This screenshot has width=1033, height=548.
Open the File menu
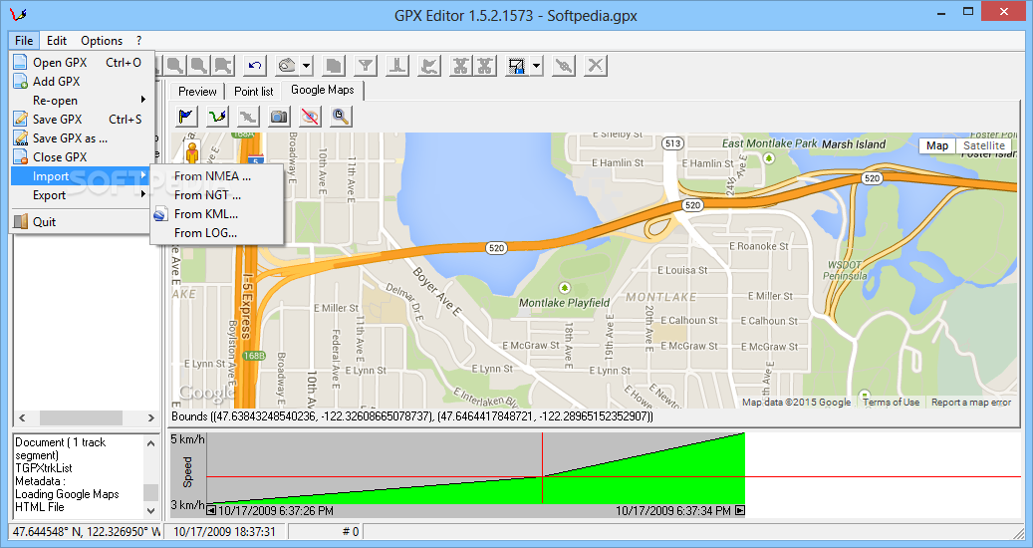tap(24, 40)
